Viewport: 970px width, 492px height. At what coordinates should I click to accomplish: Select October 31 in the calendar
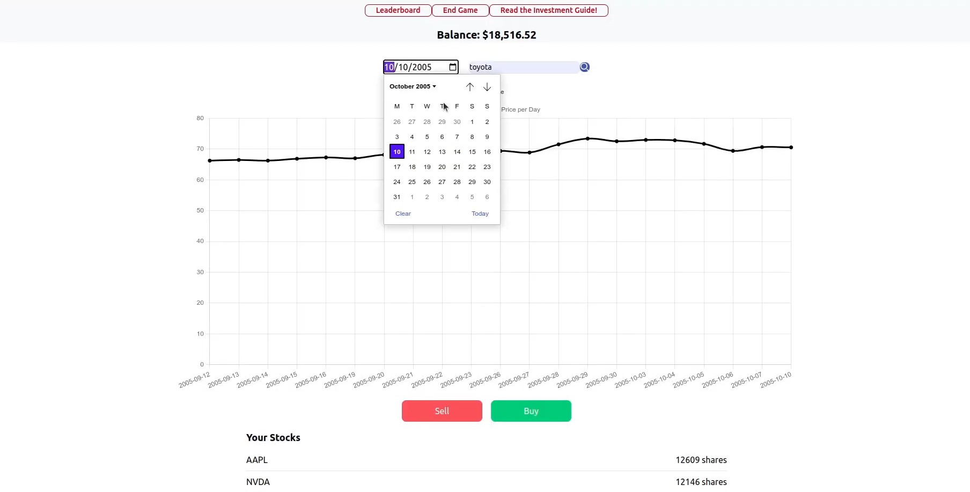pos(397,197)
